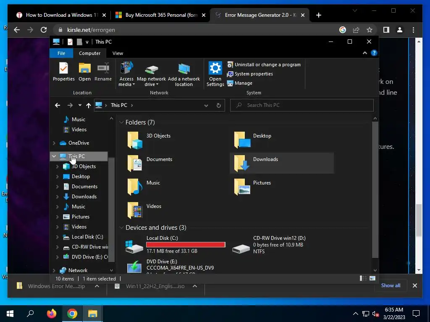Click the Up one level arrow

[88, 105]
